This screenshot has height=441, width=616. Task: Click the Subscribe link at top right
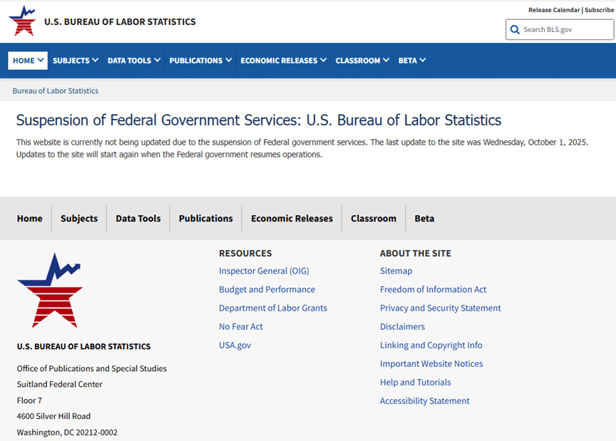tap(599, 10)
